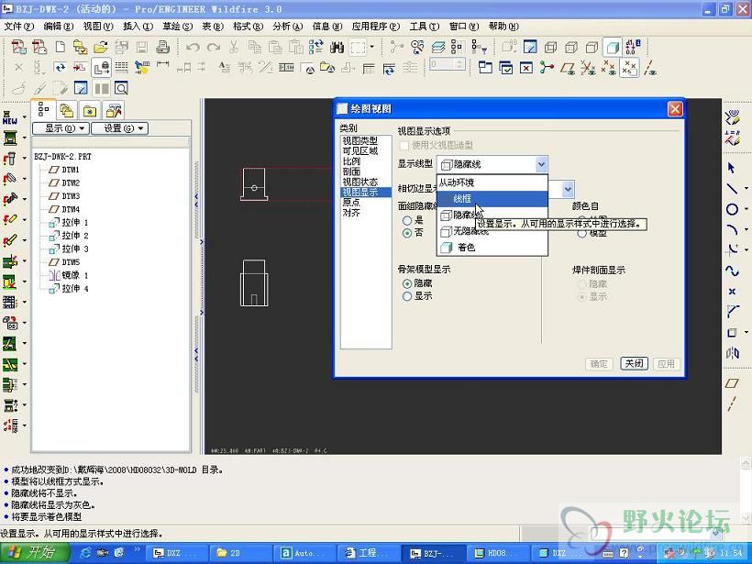
Task: Select the shaded display mode cube icon
Action: [x=612, y=47]
